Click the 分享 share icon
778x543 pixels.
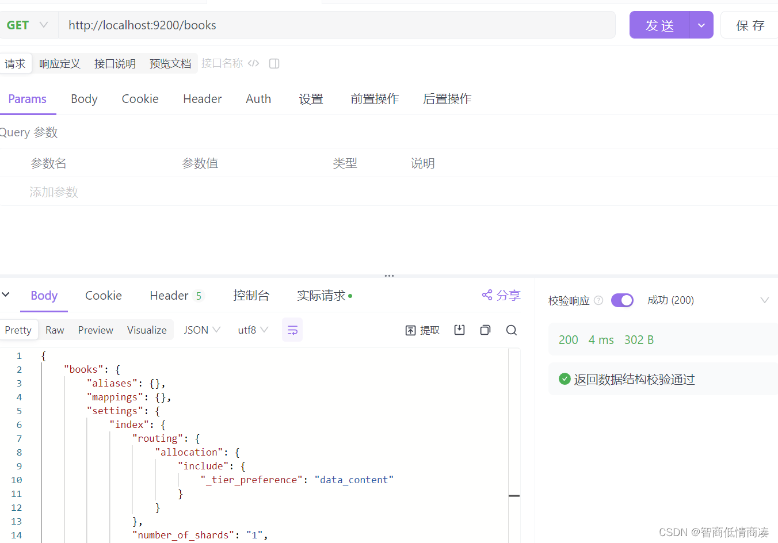coord(487,295)
